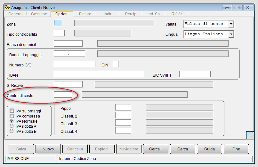Enable the IVA su omaggi checkbox
This screenshot has height=167, width=258.
pyautogui.click(x=12, y=111)
